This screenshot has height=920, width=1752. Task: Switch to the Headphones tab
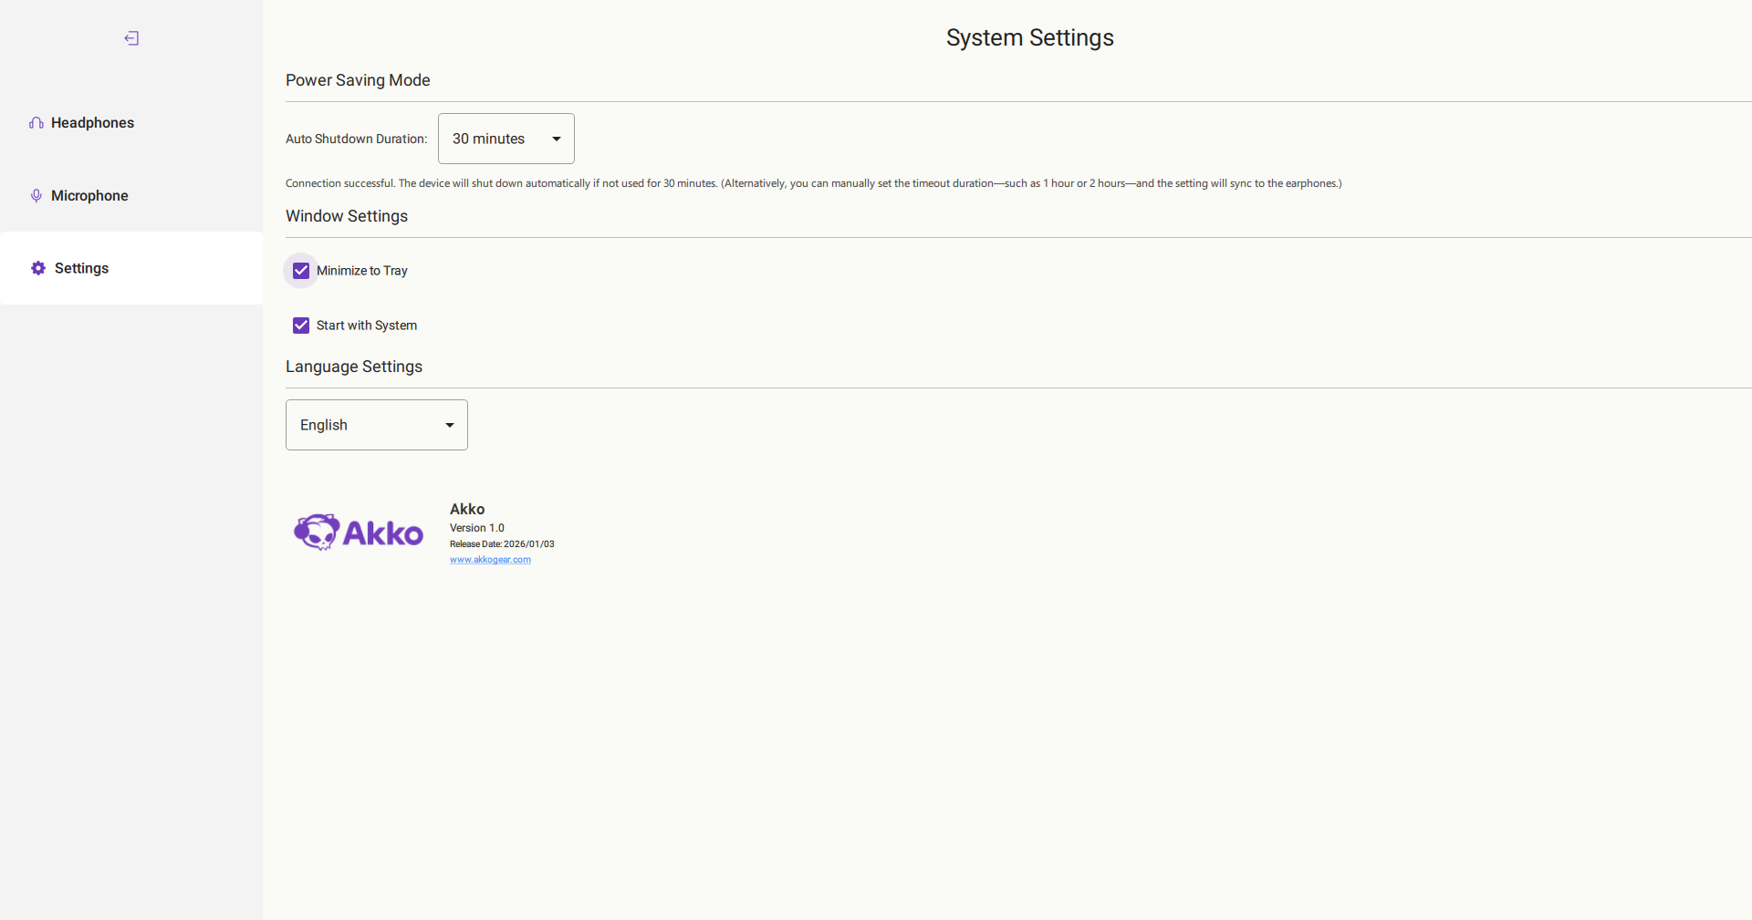coord(92,123)
